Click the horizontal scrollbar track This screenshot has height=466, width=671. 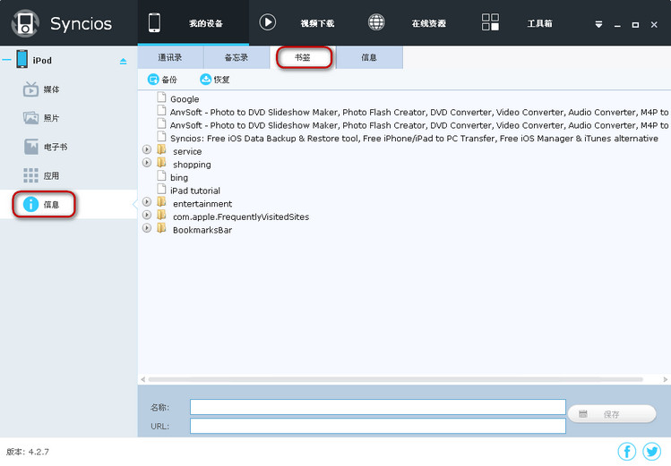pyautogui.click(x=395, y=379)
